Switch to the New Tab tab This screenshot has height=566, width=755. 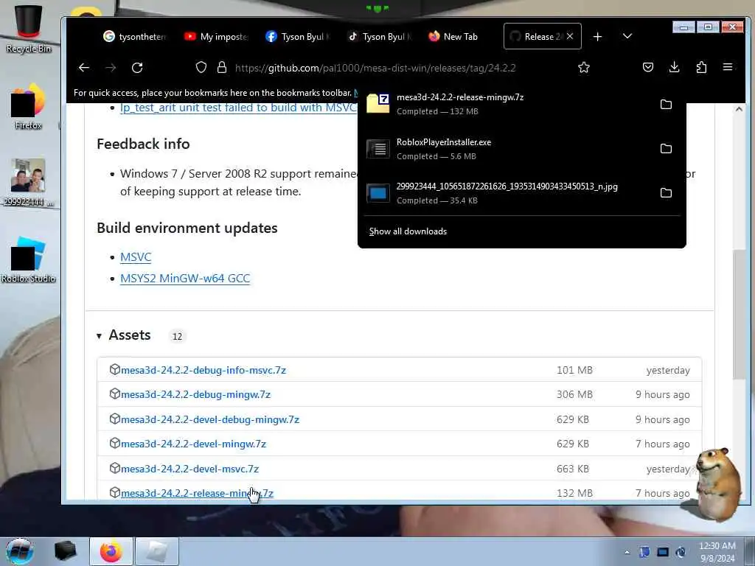coord(453,37)
